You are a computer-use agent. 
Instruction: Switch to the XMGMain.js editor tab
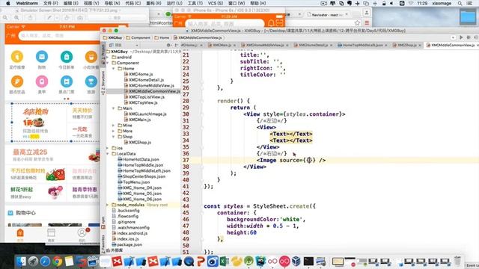[x=222, y=45]
